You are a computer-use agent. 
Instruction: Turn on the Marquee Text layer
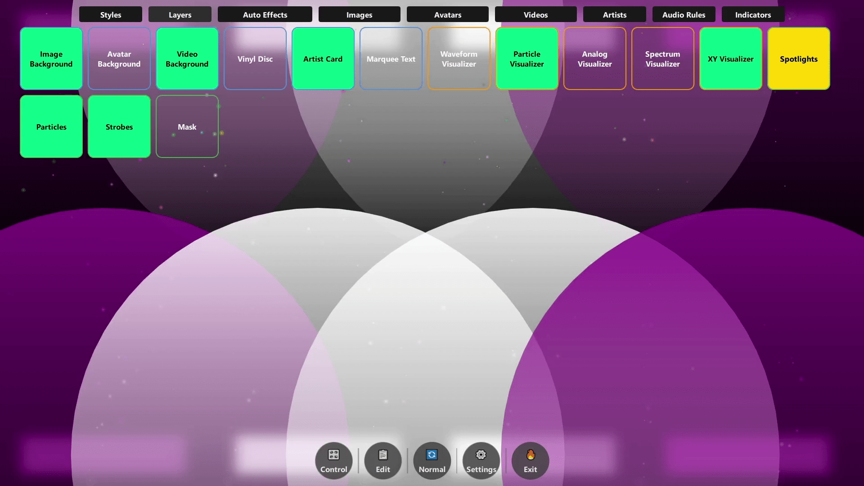click(x=391, y=59)
